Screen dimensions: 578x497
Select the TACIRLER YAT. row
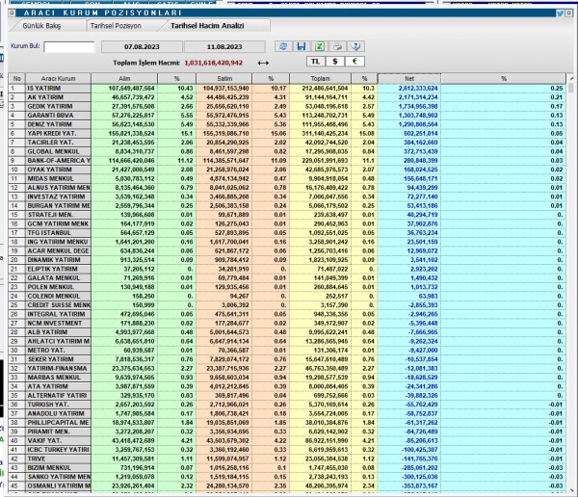(x=287, y=143)
